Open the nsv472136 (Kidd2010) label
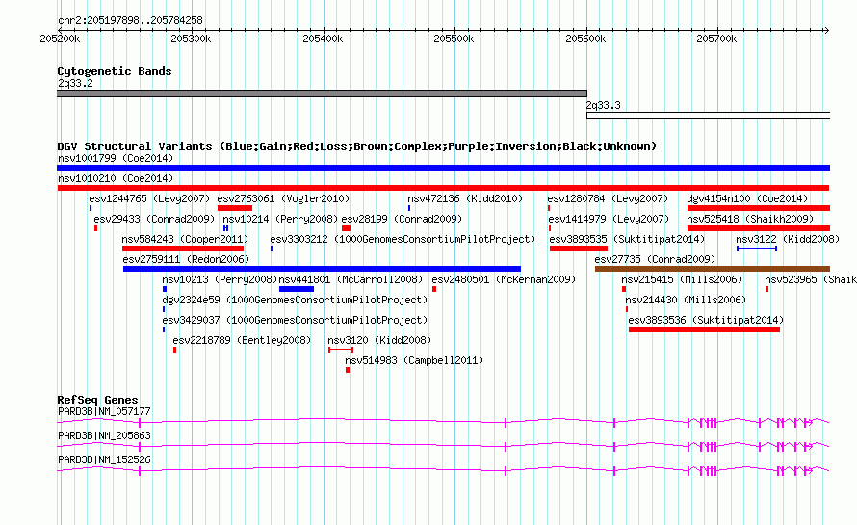The height and width of the screenshot is (525, 857). (465, 198)
